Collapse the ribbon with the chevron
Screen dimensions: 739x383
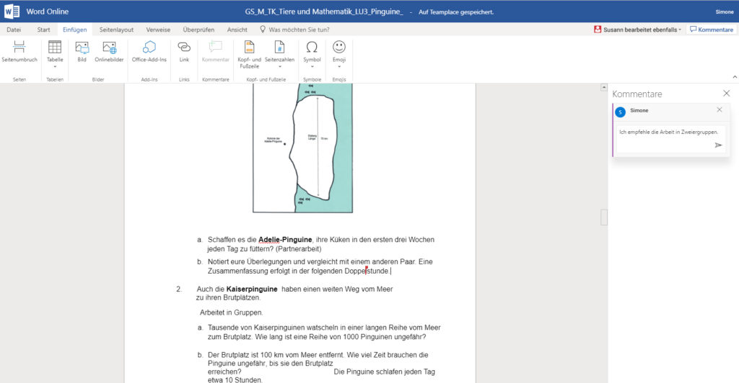click(734, 77)
